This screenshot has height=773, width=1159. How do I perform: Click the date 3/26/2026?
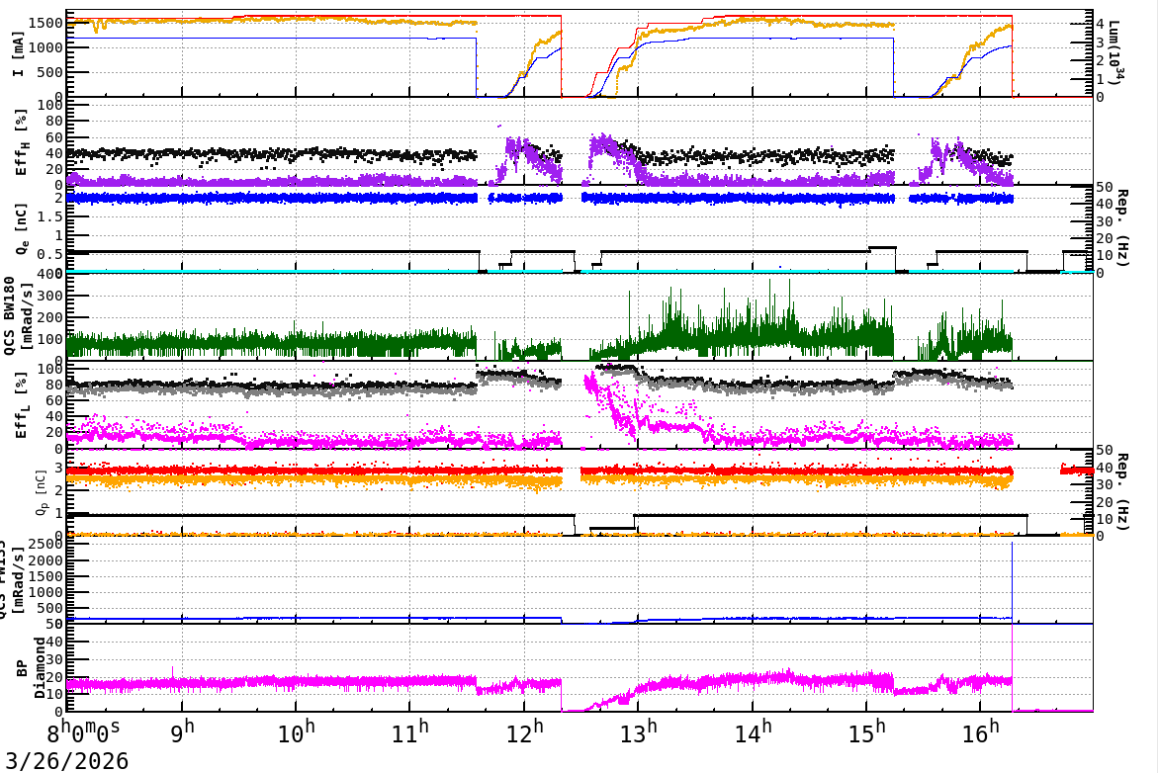point(67,760)
